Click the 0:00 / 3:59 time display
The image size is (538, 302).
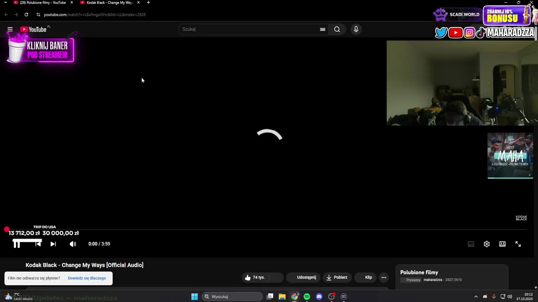pyautogui.click(x=99, y=244)
